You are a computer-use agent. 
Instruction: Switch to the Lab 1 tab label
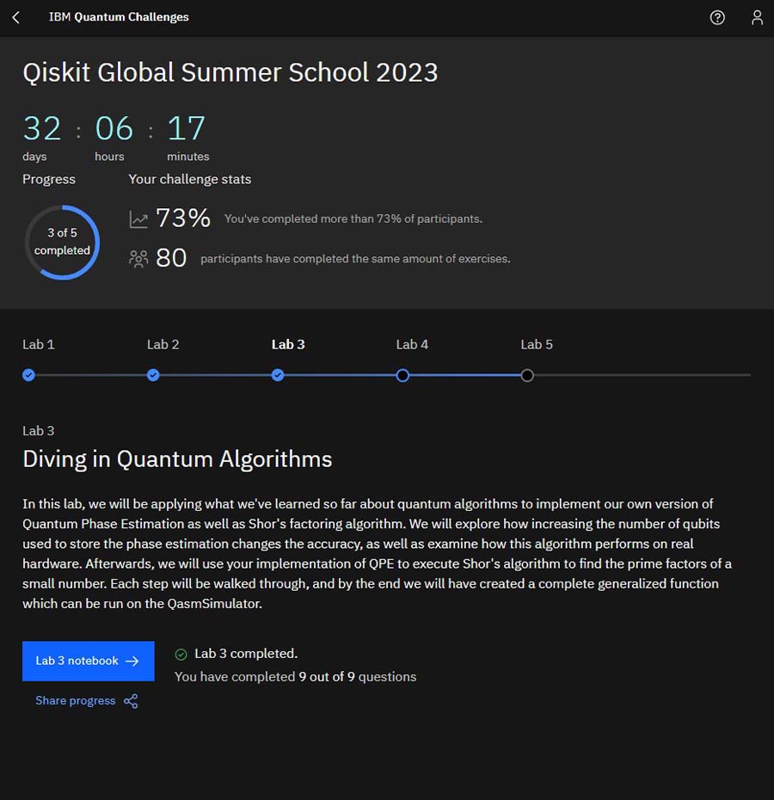pyautogui.click(x=38, y=344)
